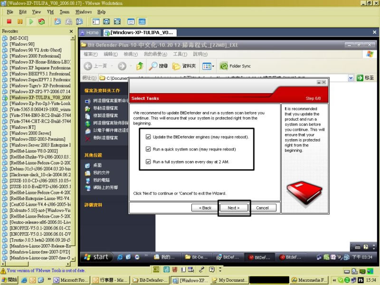Click the Folders (資料夾) toolbar button
Viewport: 380px width, 285px height.
point(184,66)
